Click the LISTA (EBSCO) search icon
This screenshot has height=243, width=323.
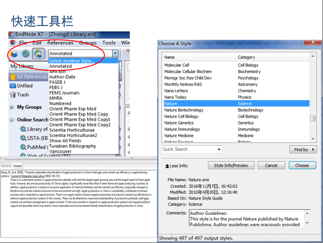pyautogui.click(x=23, y=138)
